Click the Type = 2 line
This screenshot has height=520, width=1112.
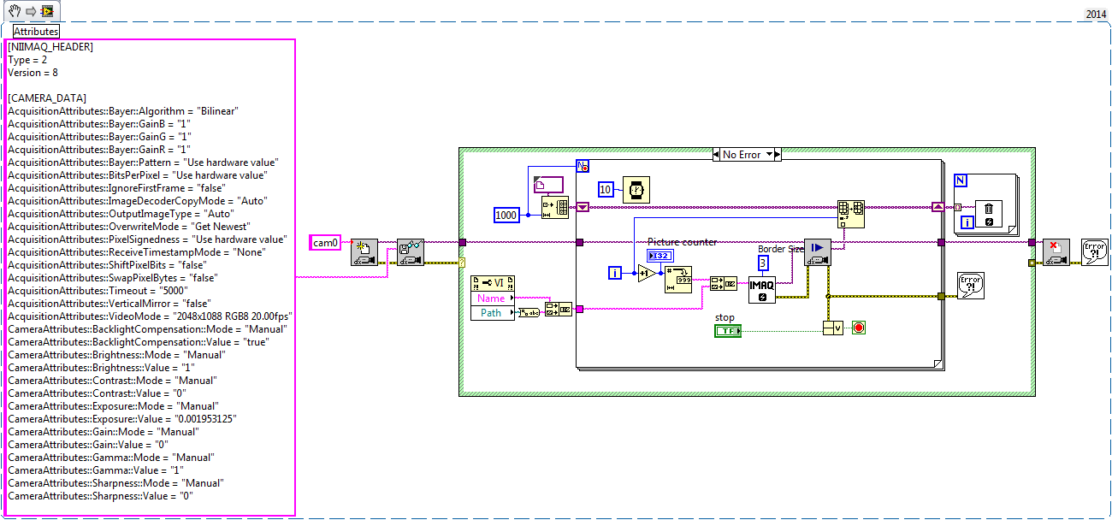(27, 60)
